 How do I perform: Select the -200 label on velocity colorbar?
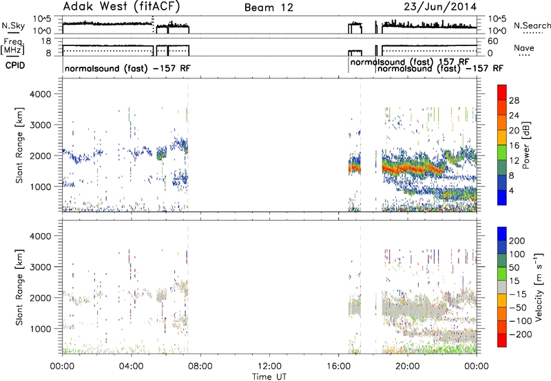point(521,334)
